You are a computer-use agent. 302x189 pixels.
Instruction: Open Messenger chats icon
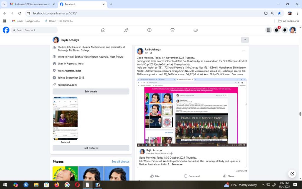[x=277, y=30]
